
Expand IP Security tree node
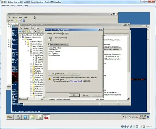point(31,94)
